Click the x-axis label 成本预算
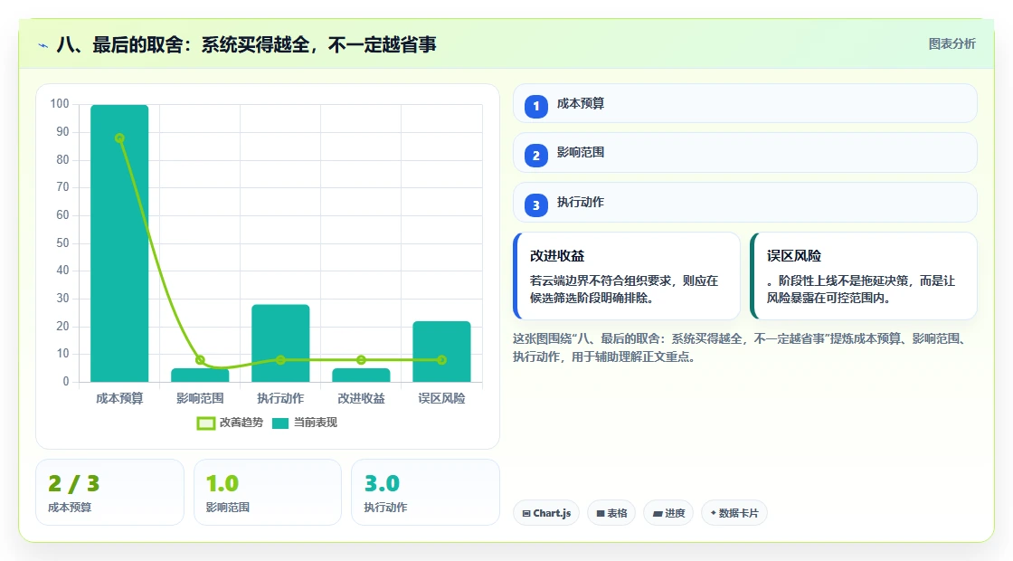The height and width of the screenshot is (561, 1013). [119, 398]
